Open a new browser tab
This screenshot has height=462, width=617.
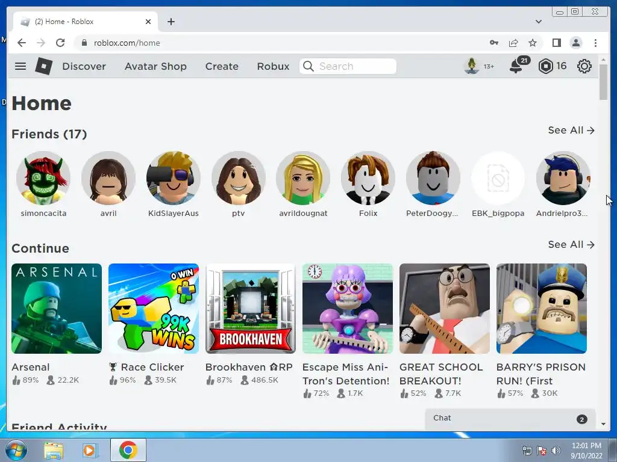coord(171,22)
